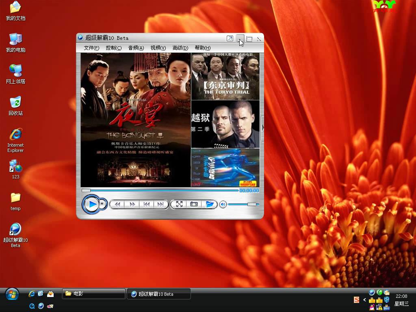416x312 pixels.
Task: Open the 音频(A) menu
Action: click(136, 48)
